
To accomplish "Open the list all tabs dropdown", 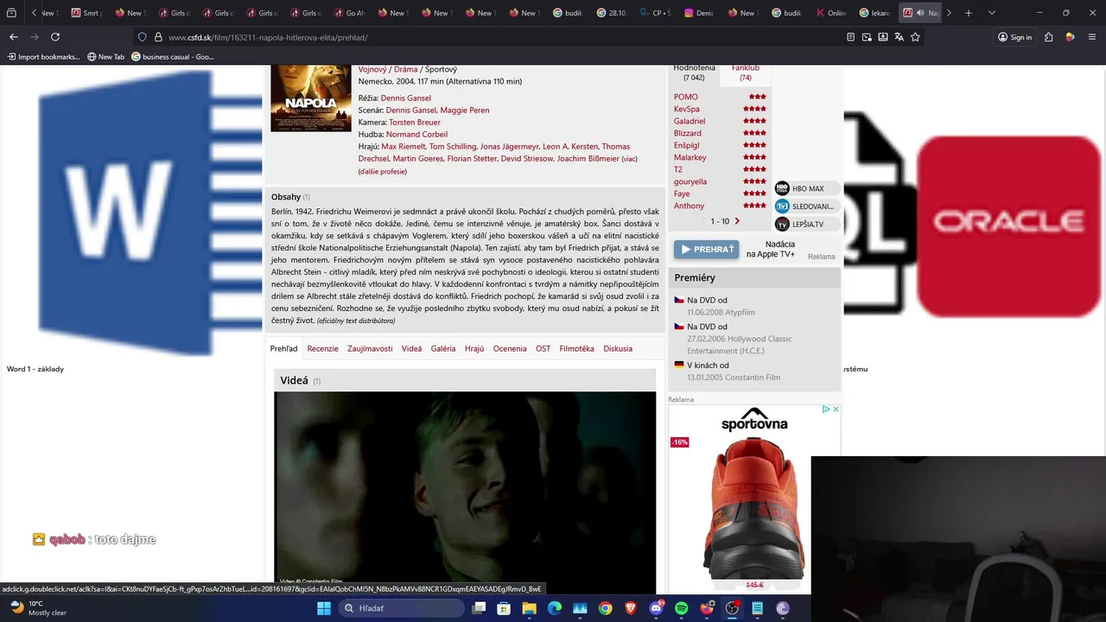I will pos(991,13).
